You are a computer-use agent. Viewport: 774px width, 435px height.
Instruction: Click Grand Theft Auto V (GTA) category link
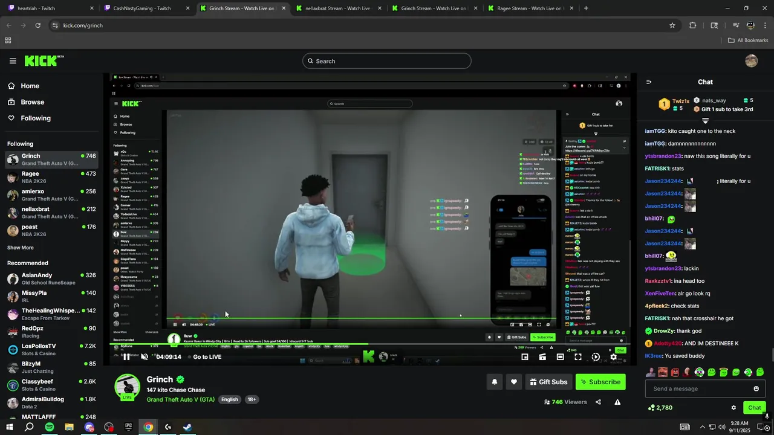181,399
